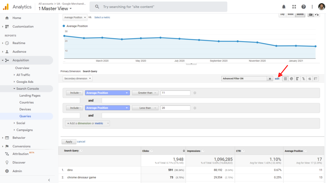Open the 1 Master View selector
Screen dimensions: 326x183
coord(55,9)
